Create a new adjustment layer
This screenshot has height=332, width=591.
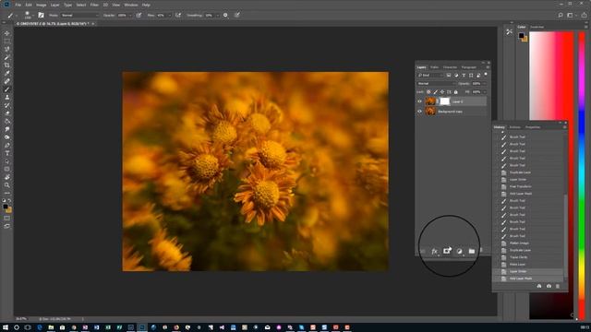point(459,251)
